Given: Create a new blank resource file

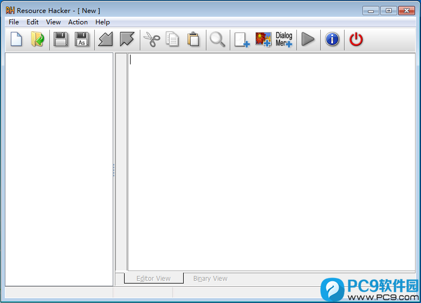Looking at the screenshot, I should coord(16,39).
